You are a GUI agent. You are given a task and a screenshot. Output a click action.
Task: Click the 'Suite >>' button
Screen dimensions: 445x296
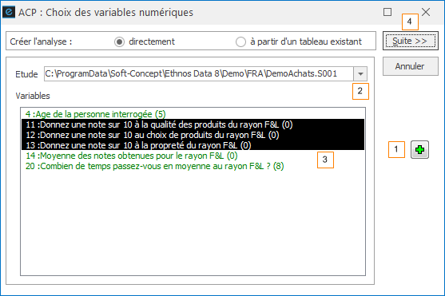pyautogui.click(x=411, y=41)
